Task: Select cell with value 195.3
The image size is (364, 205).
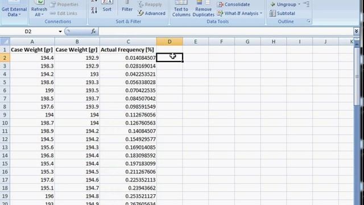Action: [32, 172]
